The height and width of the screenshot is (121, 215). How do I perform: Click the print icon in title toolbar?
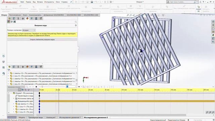pyautogui.click(x=92, y=2)
